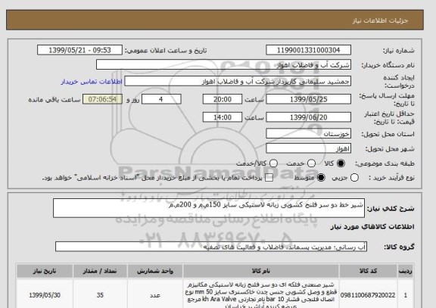
Task: Click the شرح کلی نیاز description box
Action: [x=209, y=208]
